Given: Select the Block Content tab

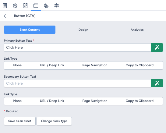Looking at the screenshot, I should point(30,30).
